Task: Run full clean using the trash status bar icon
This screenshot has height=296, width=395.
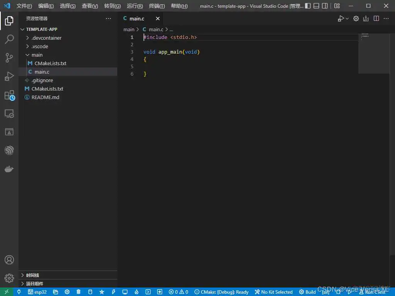Action: point(78,292)
